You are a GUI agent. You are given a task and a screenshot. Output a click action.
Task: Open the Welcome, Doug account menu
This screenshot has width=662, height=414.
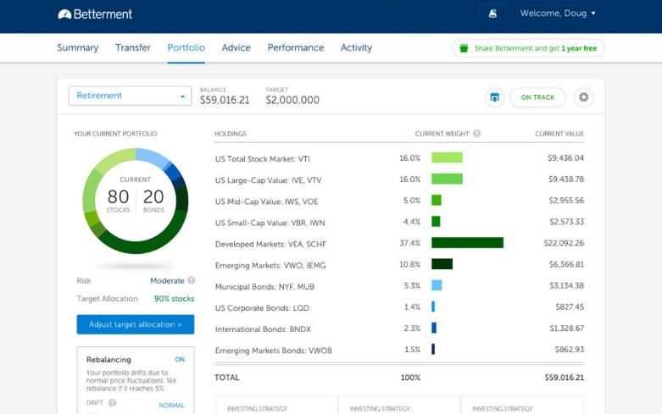[557, 14]
